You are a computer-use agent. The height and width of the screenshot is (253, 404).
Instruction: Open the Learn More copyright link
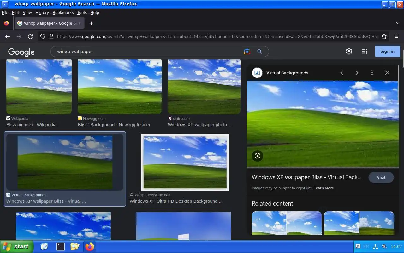click(324, 188)
